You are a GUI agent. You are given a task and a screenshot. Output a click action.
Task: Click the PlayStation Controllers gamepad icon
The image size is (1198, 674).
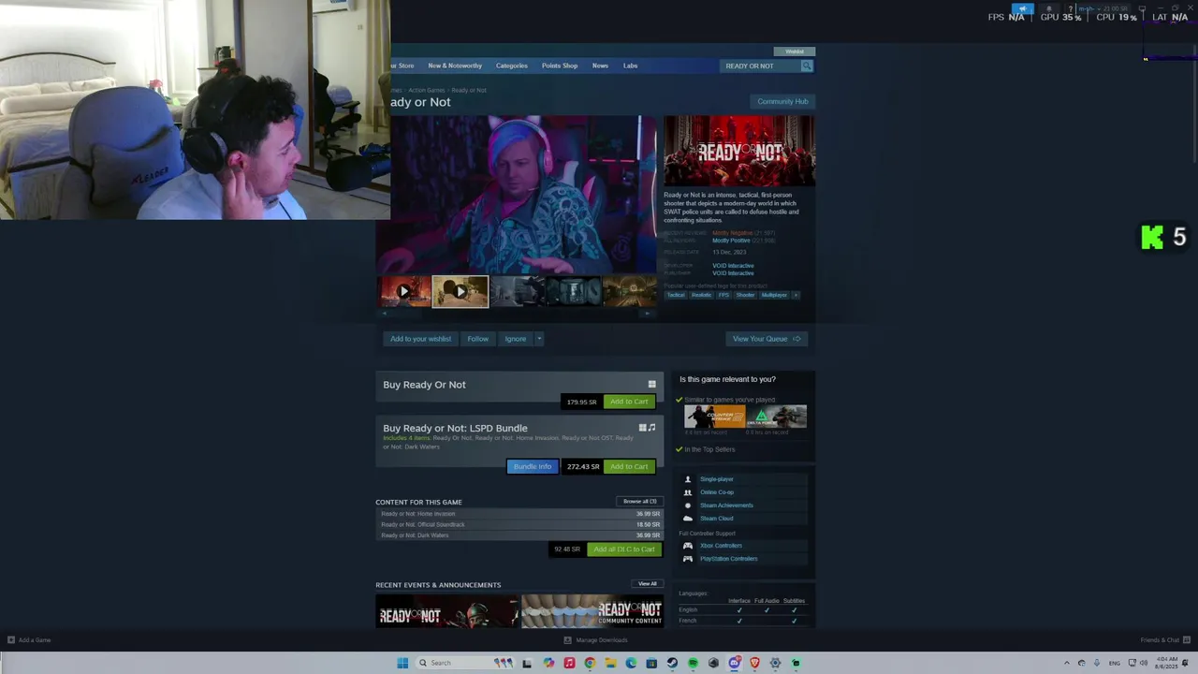[x=688, y=559]
